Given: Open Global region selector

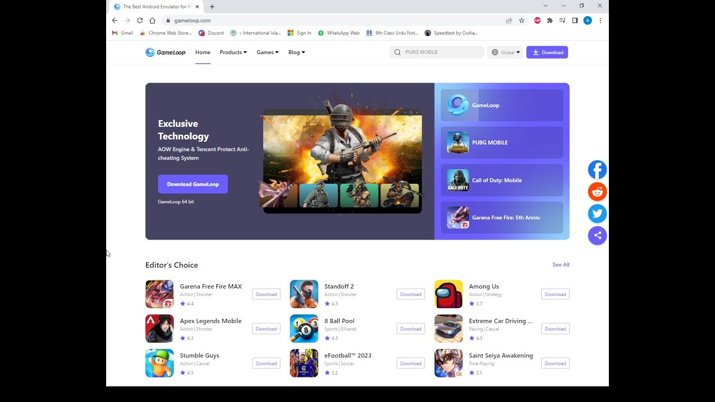Looking at the screenshot, I should tap(506, 52).
